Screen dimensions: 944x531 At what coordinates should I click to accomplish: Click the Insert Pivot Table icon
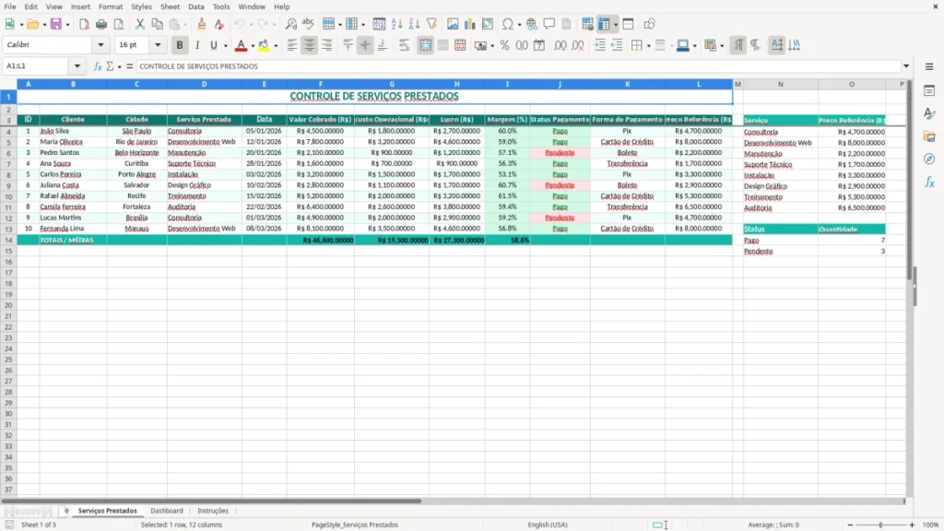488,24
